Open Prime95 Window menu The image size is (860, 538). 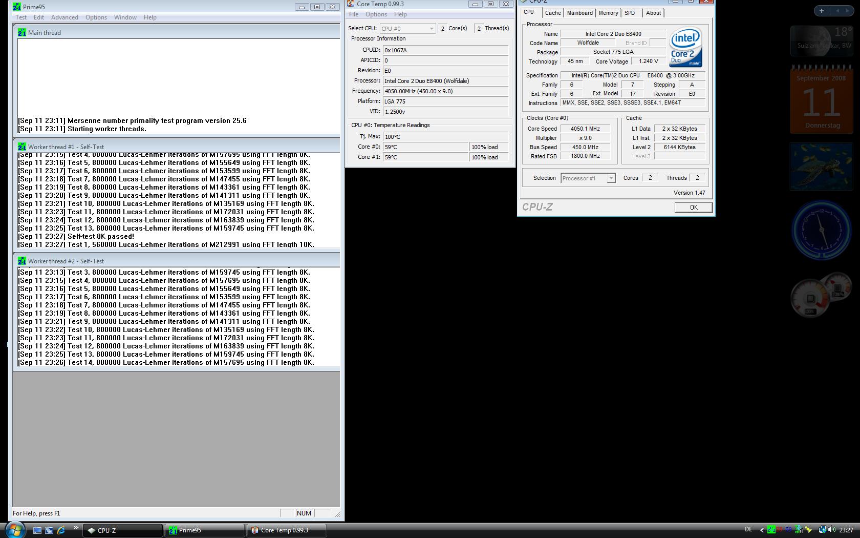pos(125,17)
